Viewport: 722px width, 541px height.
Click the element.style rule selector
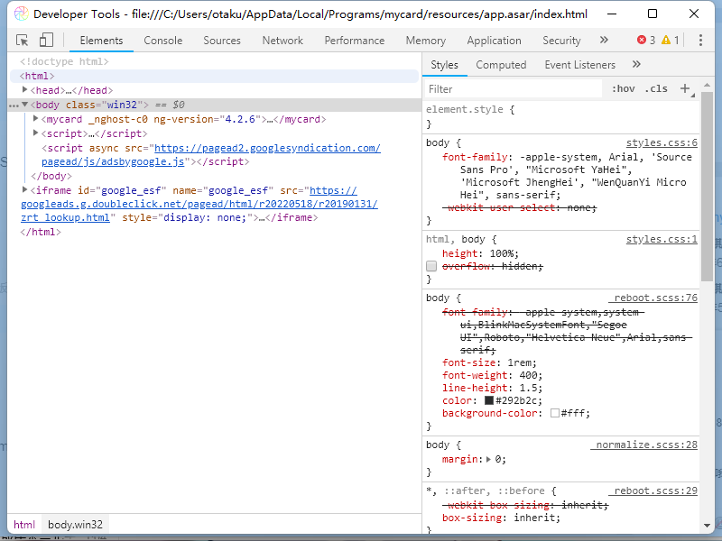tap(465, 109)
